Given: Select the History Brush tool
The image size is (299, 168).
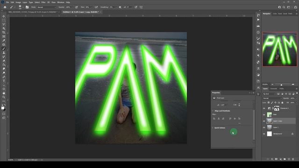Looking at the screenshot, I should 4,57.
